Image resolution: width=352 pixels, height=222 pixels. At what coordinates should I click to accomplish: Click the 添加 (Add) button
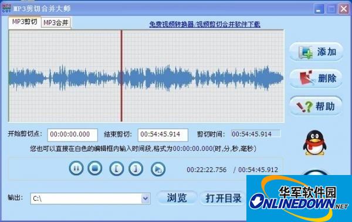coord(316,52)
